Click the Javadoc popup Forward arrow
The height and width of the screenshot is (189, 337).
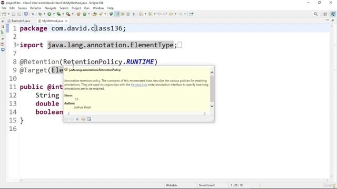pyautogui.click(x=72, y=119)
